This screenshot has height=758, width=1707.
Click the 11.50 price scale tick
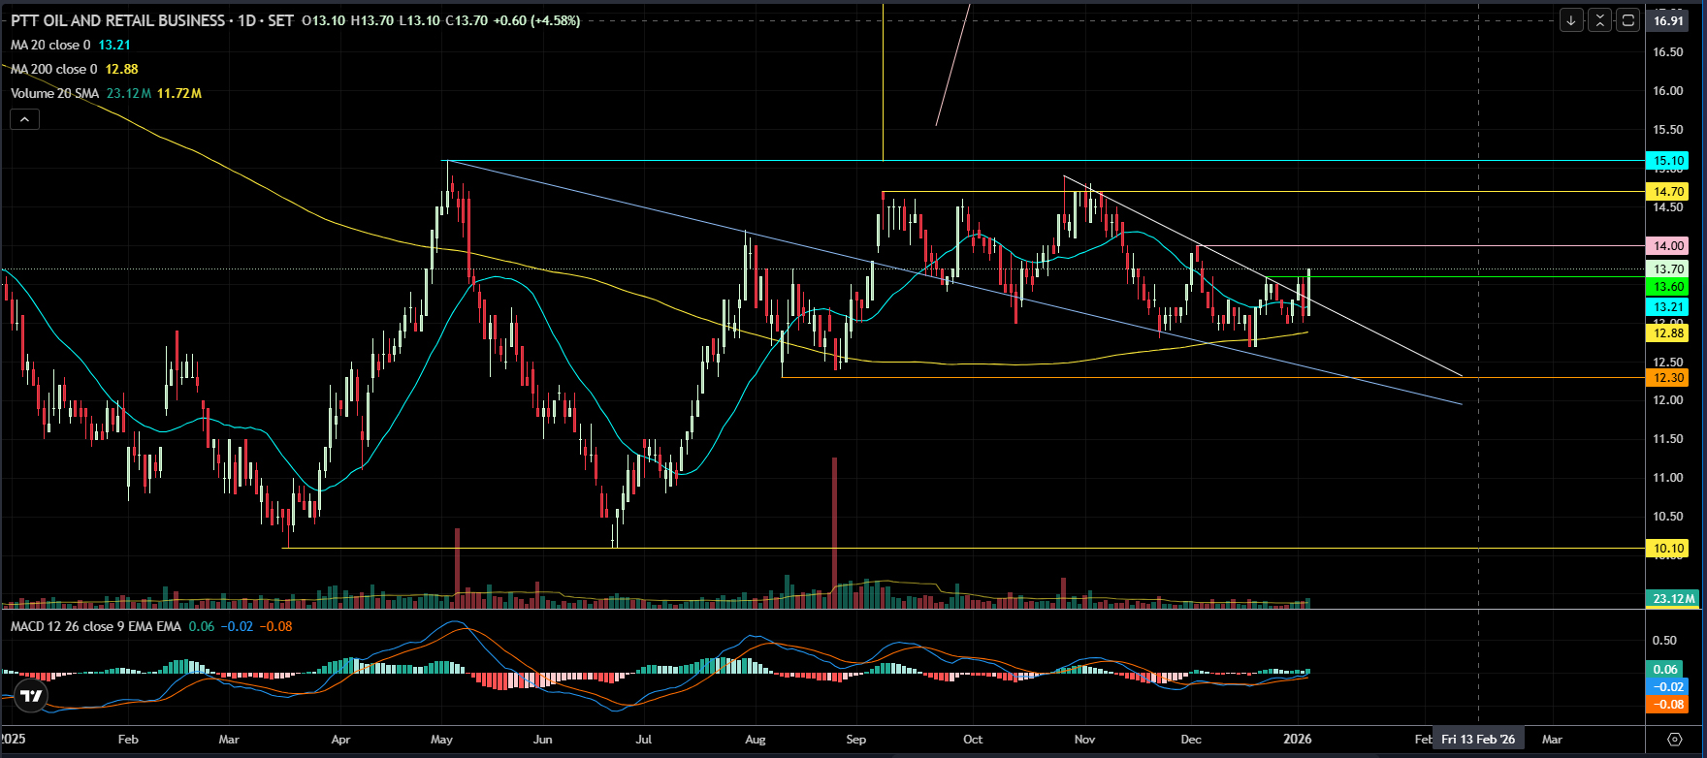pyautogui.click(x=1668, y=439)
